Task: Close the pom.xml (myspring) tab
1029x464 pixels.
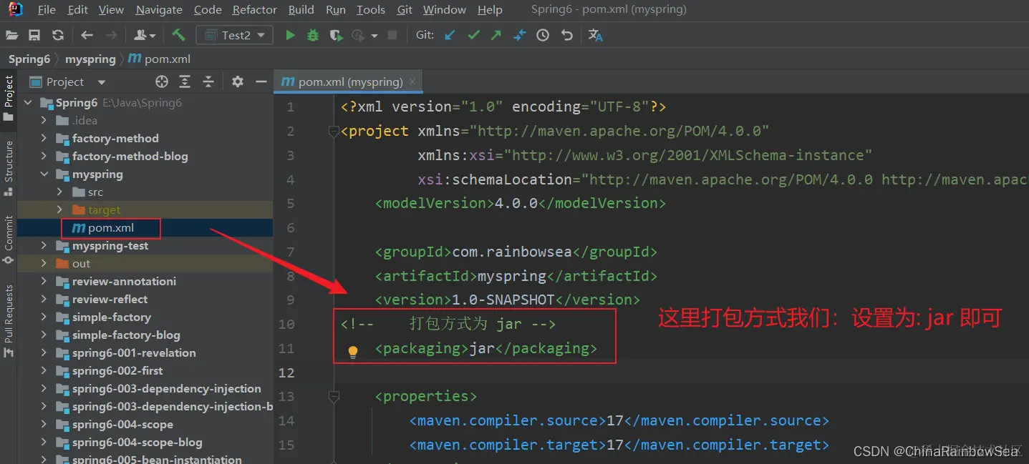Action: click(x=412, y=82)
